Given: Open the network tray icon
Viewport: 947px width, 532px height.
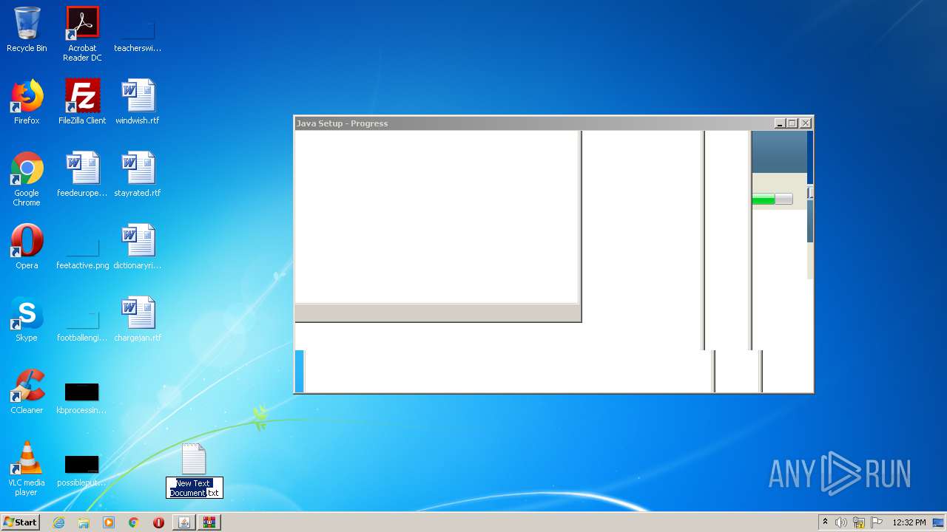Looking at the screenshot, I should (x=859, y=522).
